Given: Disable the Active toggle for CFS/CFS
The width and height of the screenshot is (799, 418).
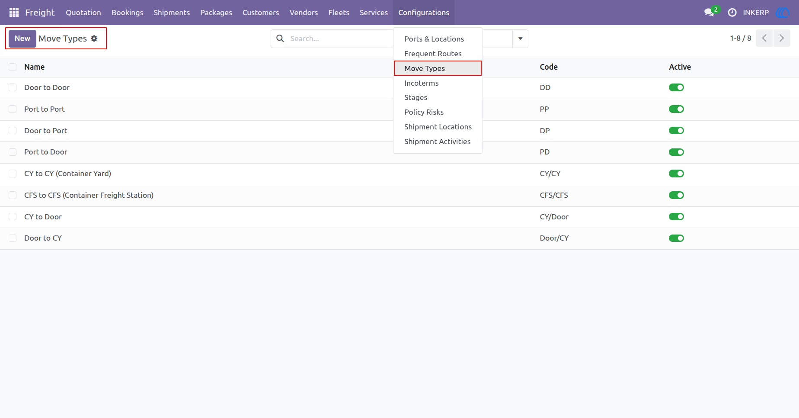Looking at the screenshot, I should click(x=676, y=195).
